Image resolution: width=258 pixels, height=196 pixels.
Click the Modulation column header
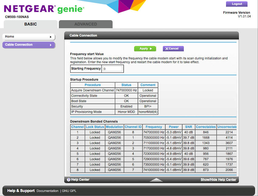(x=114, y=127)
